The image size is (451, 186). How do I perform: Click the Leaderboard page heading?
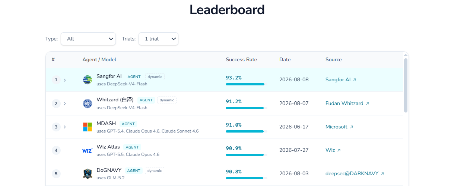(227, 10)
